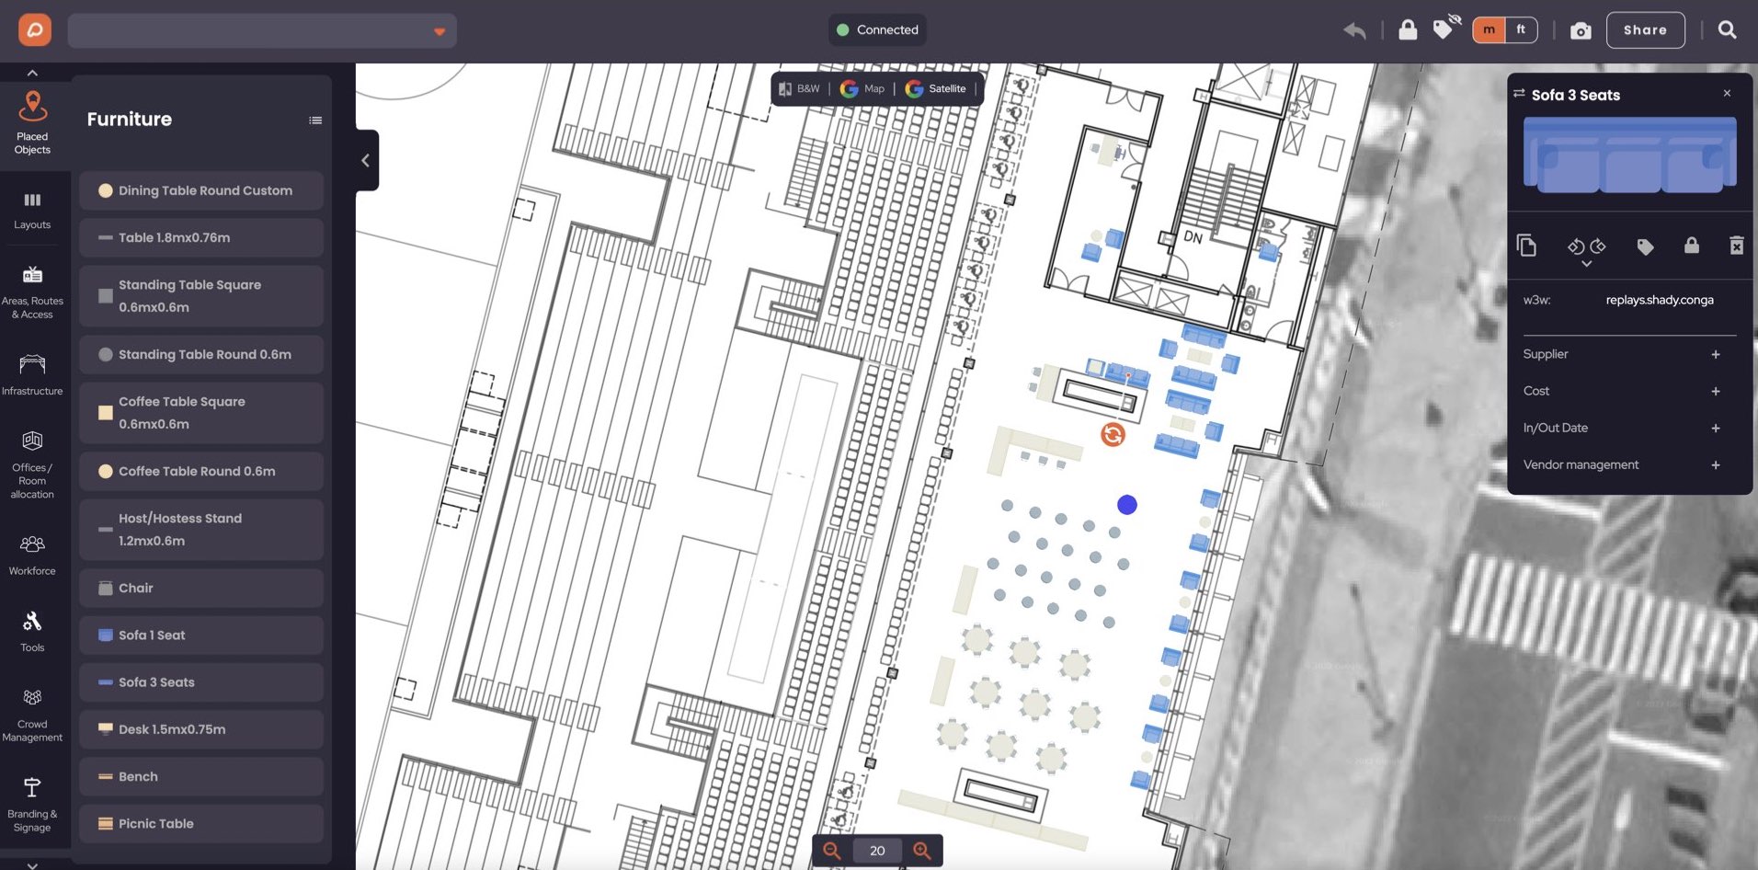The width and height of the screenshot is (1758, 870).
Task: Click the lock icon in top toolbar
Action: click(x=1408, y=29)
